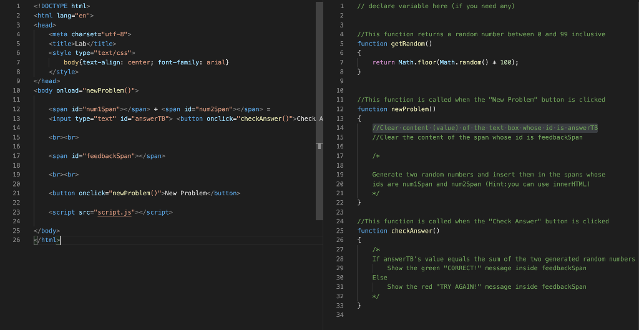This screenshot has height=330, width=639.
Task: Click the feedbackSpan span line
Action: point(107,156)
